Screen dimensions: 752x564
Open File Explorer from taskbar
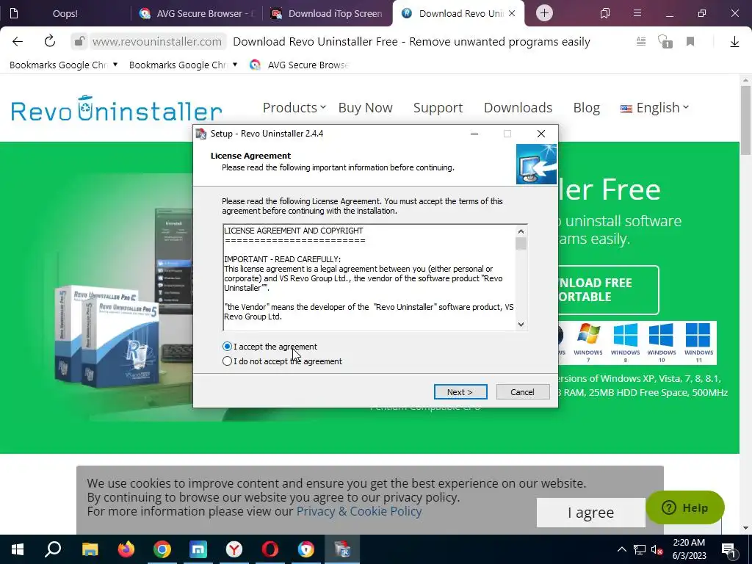coord(90,549)
